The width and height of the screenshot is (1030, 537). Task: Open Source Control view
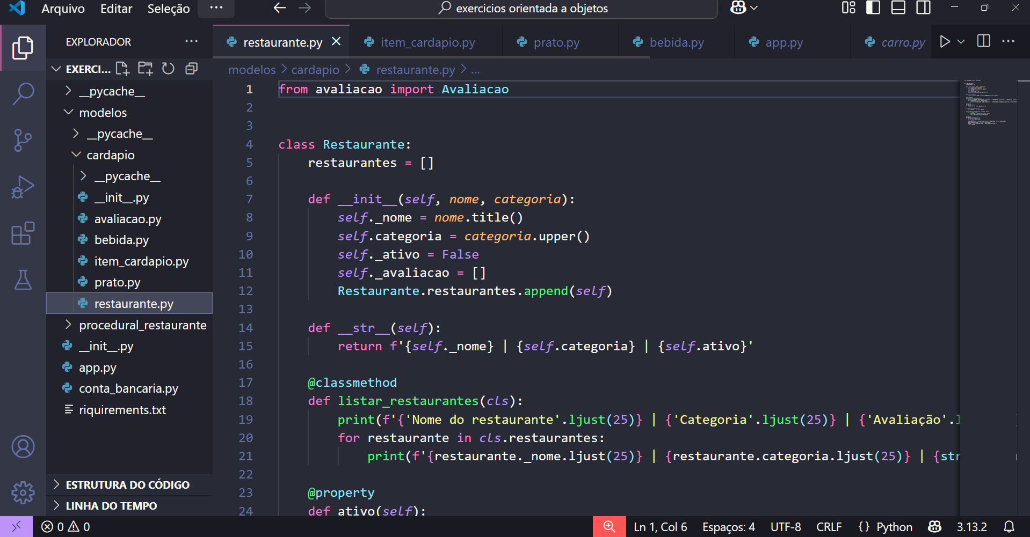pos(23,141)
